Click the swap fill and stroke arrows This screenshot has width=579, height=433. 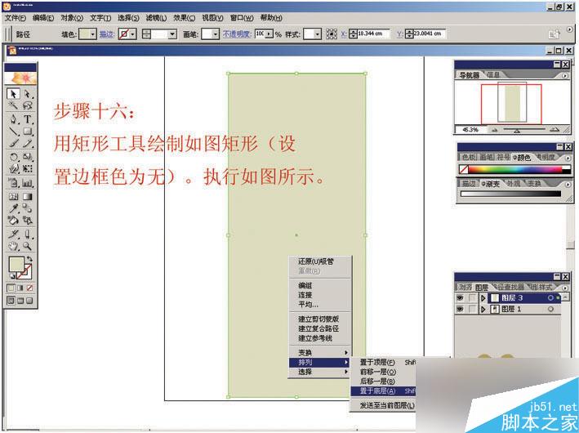tap(29, 259)
